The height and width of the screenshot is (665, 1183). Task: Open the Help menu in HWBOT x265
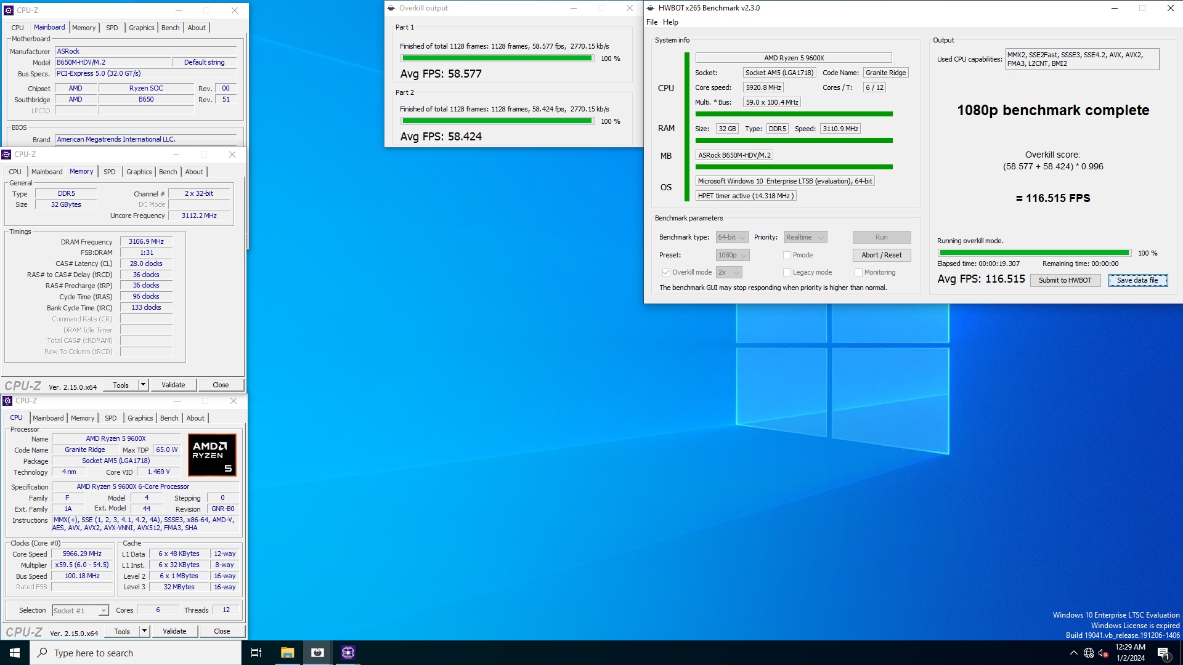click(x=670, y=22)
